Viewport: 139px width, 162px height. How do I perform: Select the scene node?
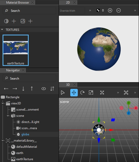point(20,116)
